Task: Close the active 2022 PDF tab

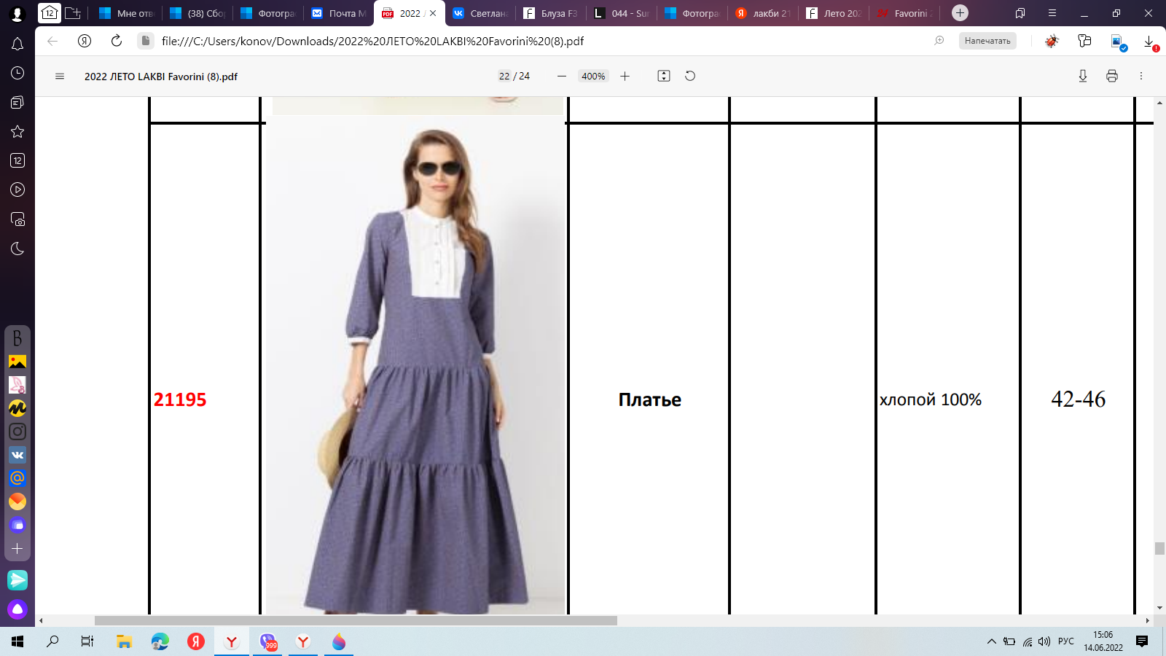Action: point(433,13)
